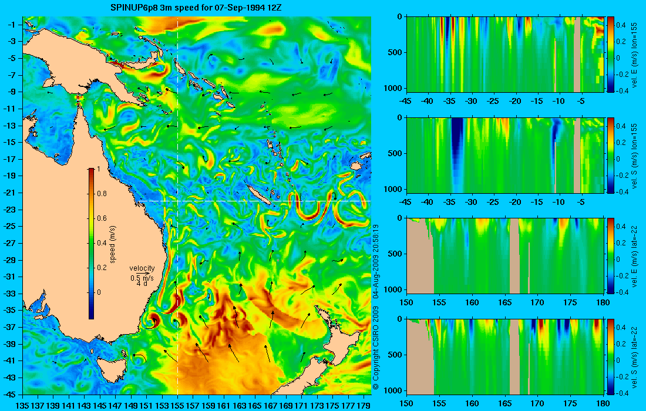Viewport: 646px width, 411px height.
Task: Click the 'vel. E (m/s) lat=-22' axis label
Action: (x=635, y=256)
